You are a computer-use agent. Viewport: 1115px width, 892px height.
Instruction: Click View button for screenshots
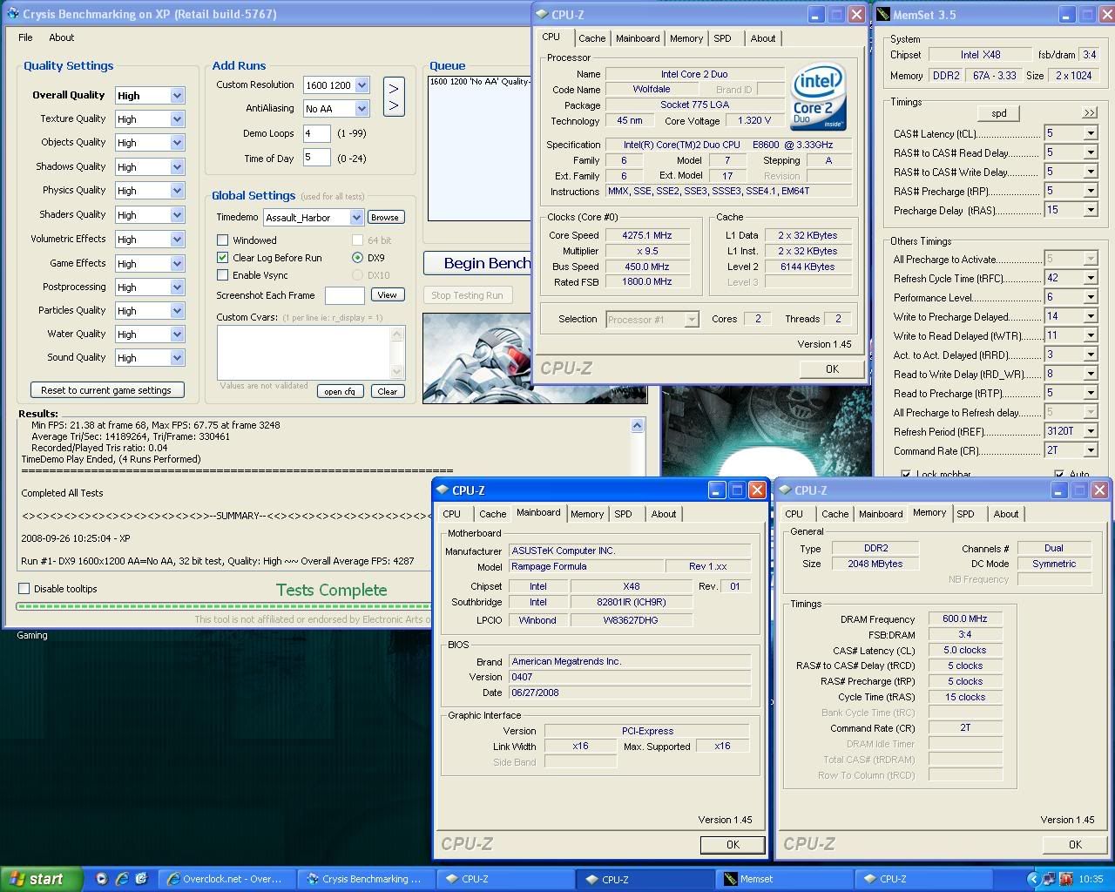click(387, 295)
